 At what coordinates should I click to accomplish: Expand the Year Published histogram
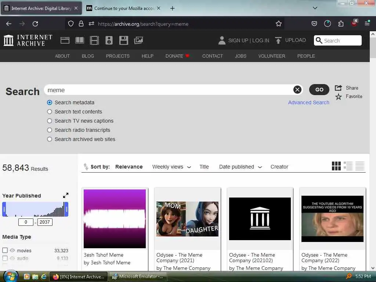click(65, 195)
